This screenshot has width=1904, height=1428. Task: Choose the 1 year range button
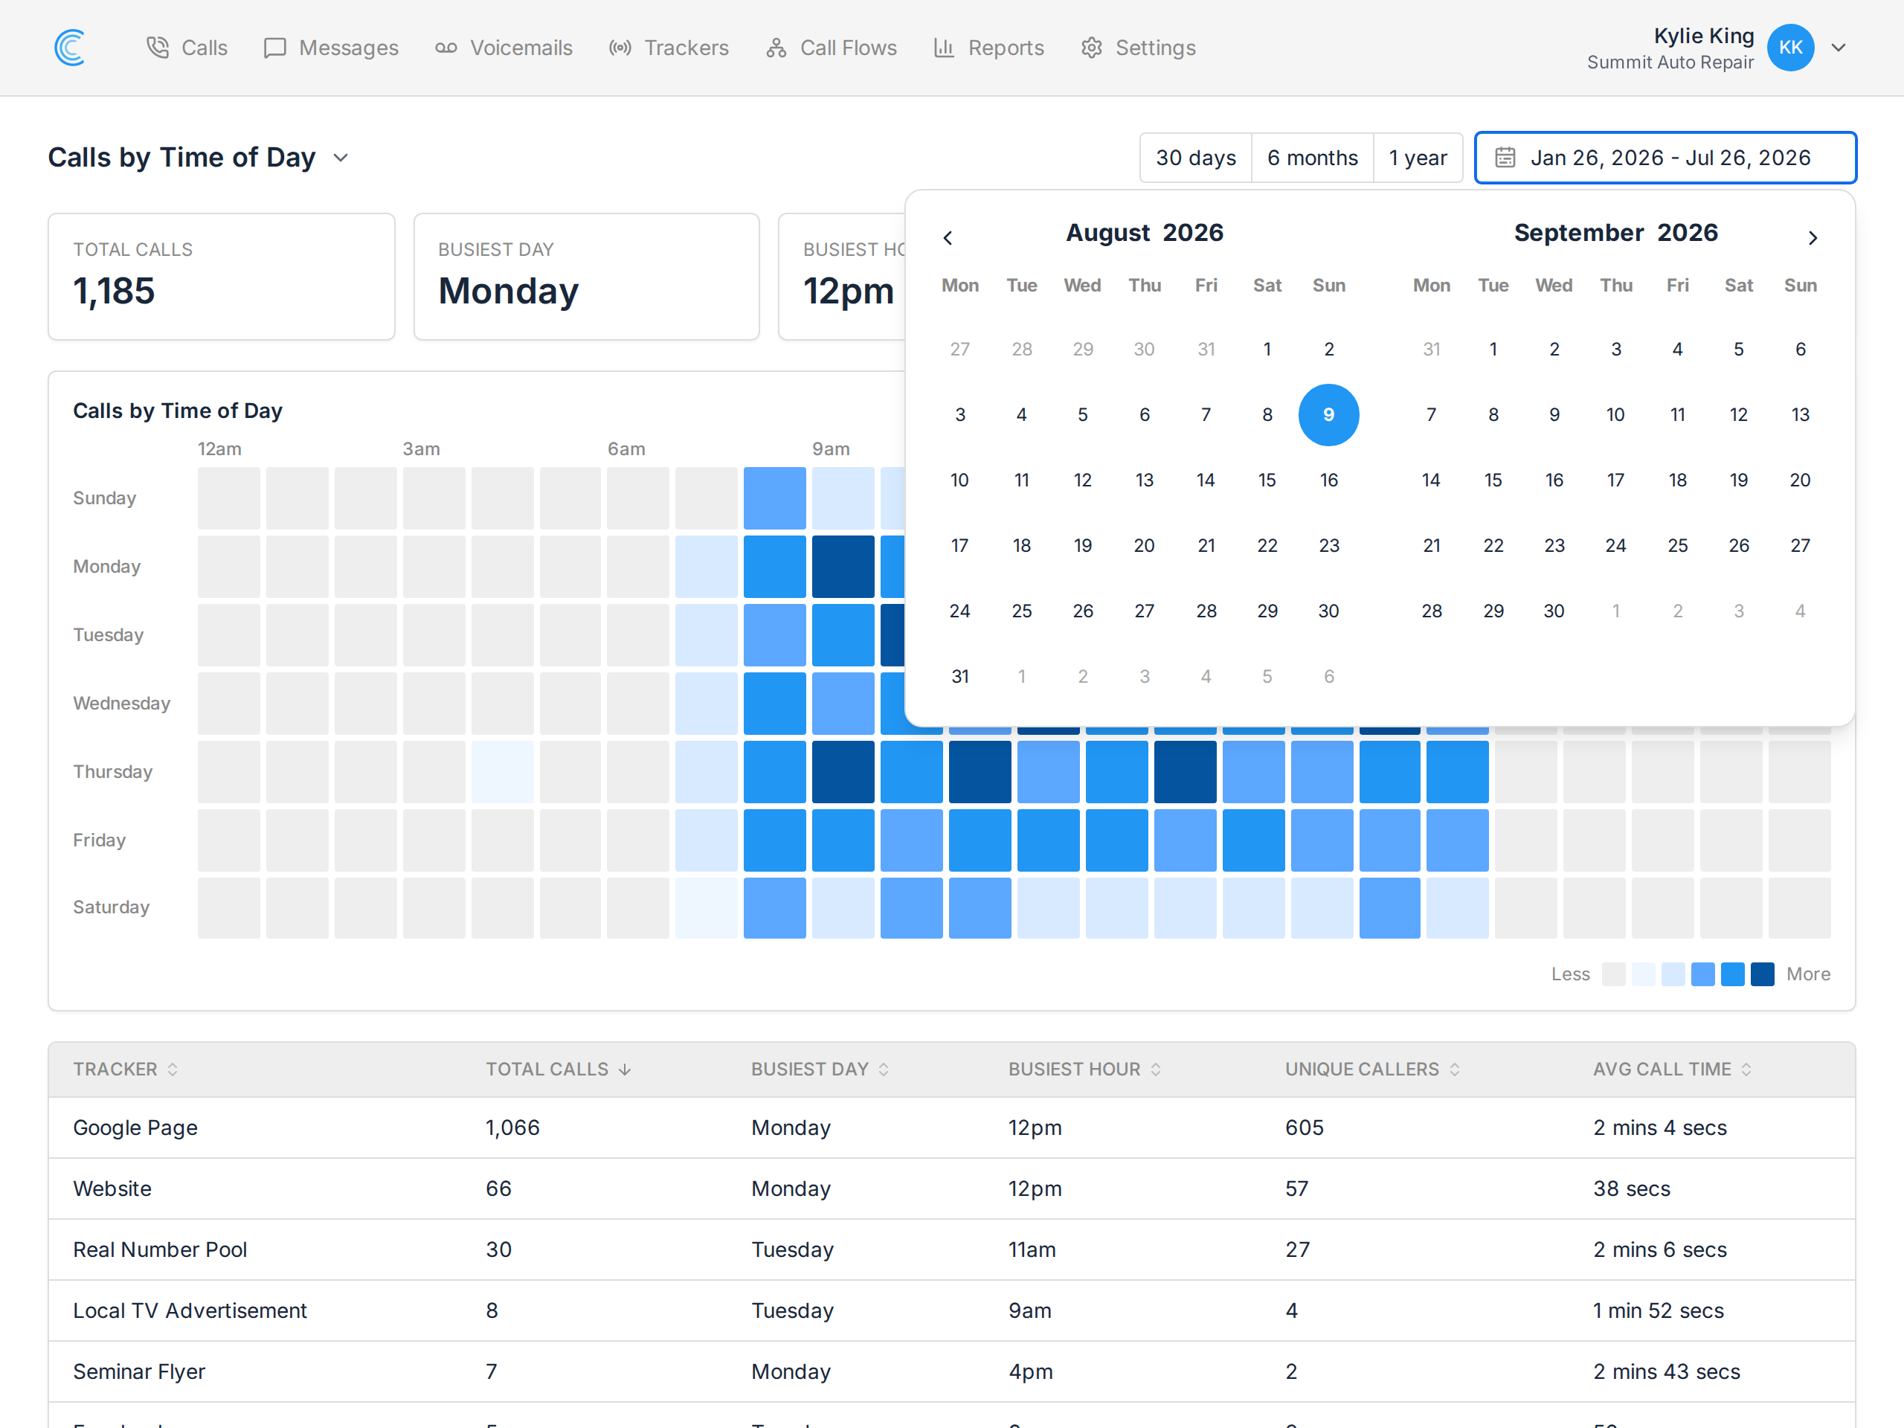click(1418, 158)
